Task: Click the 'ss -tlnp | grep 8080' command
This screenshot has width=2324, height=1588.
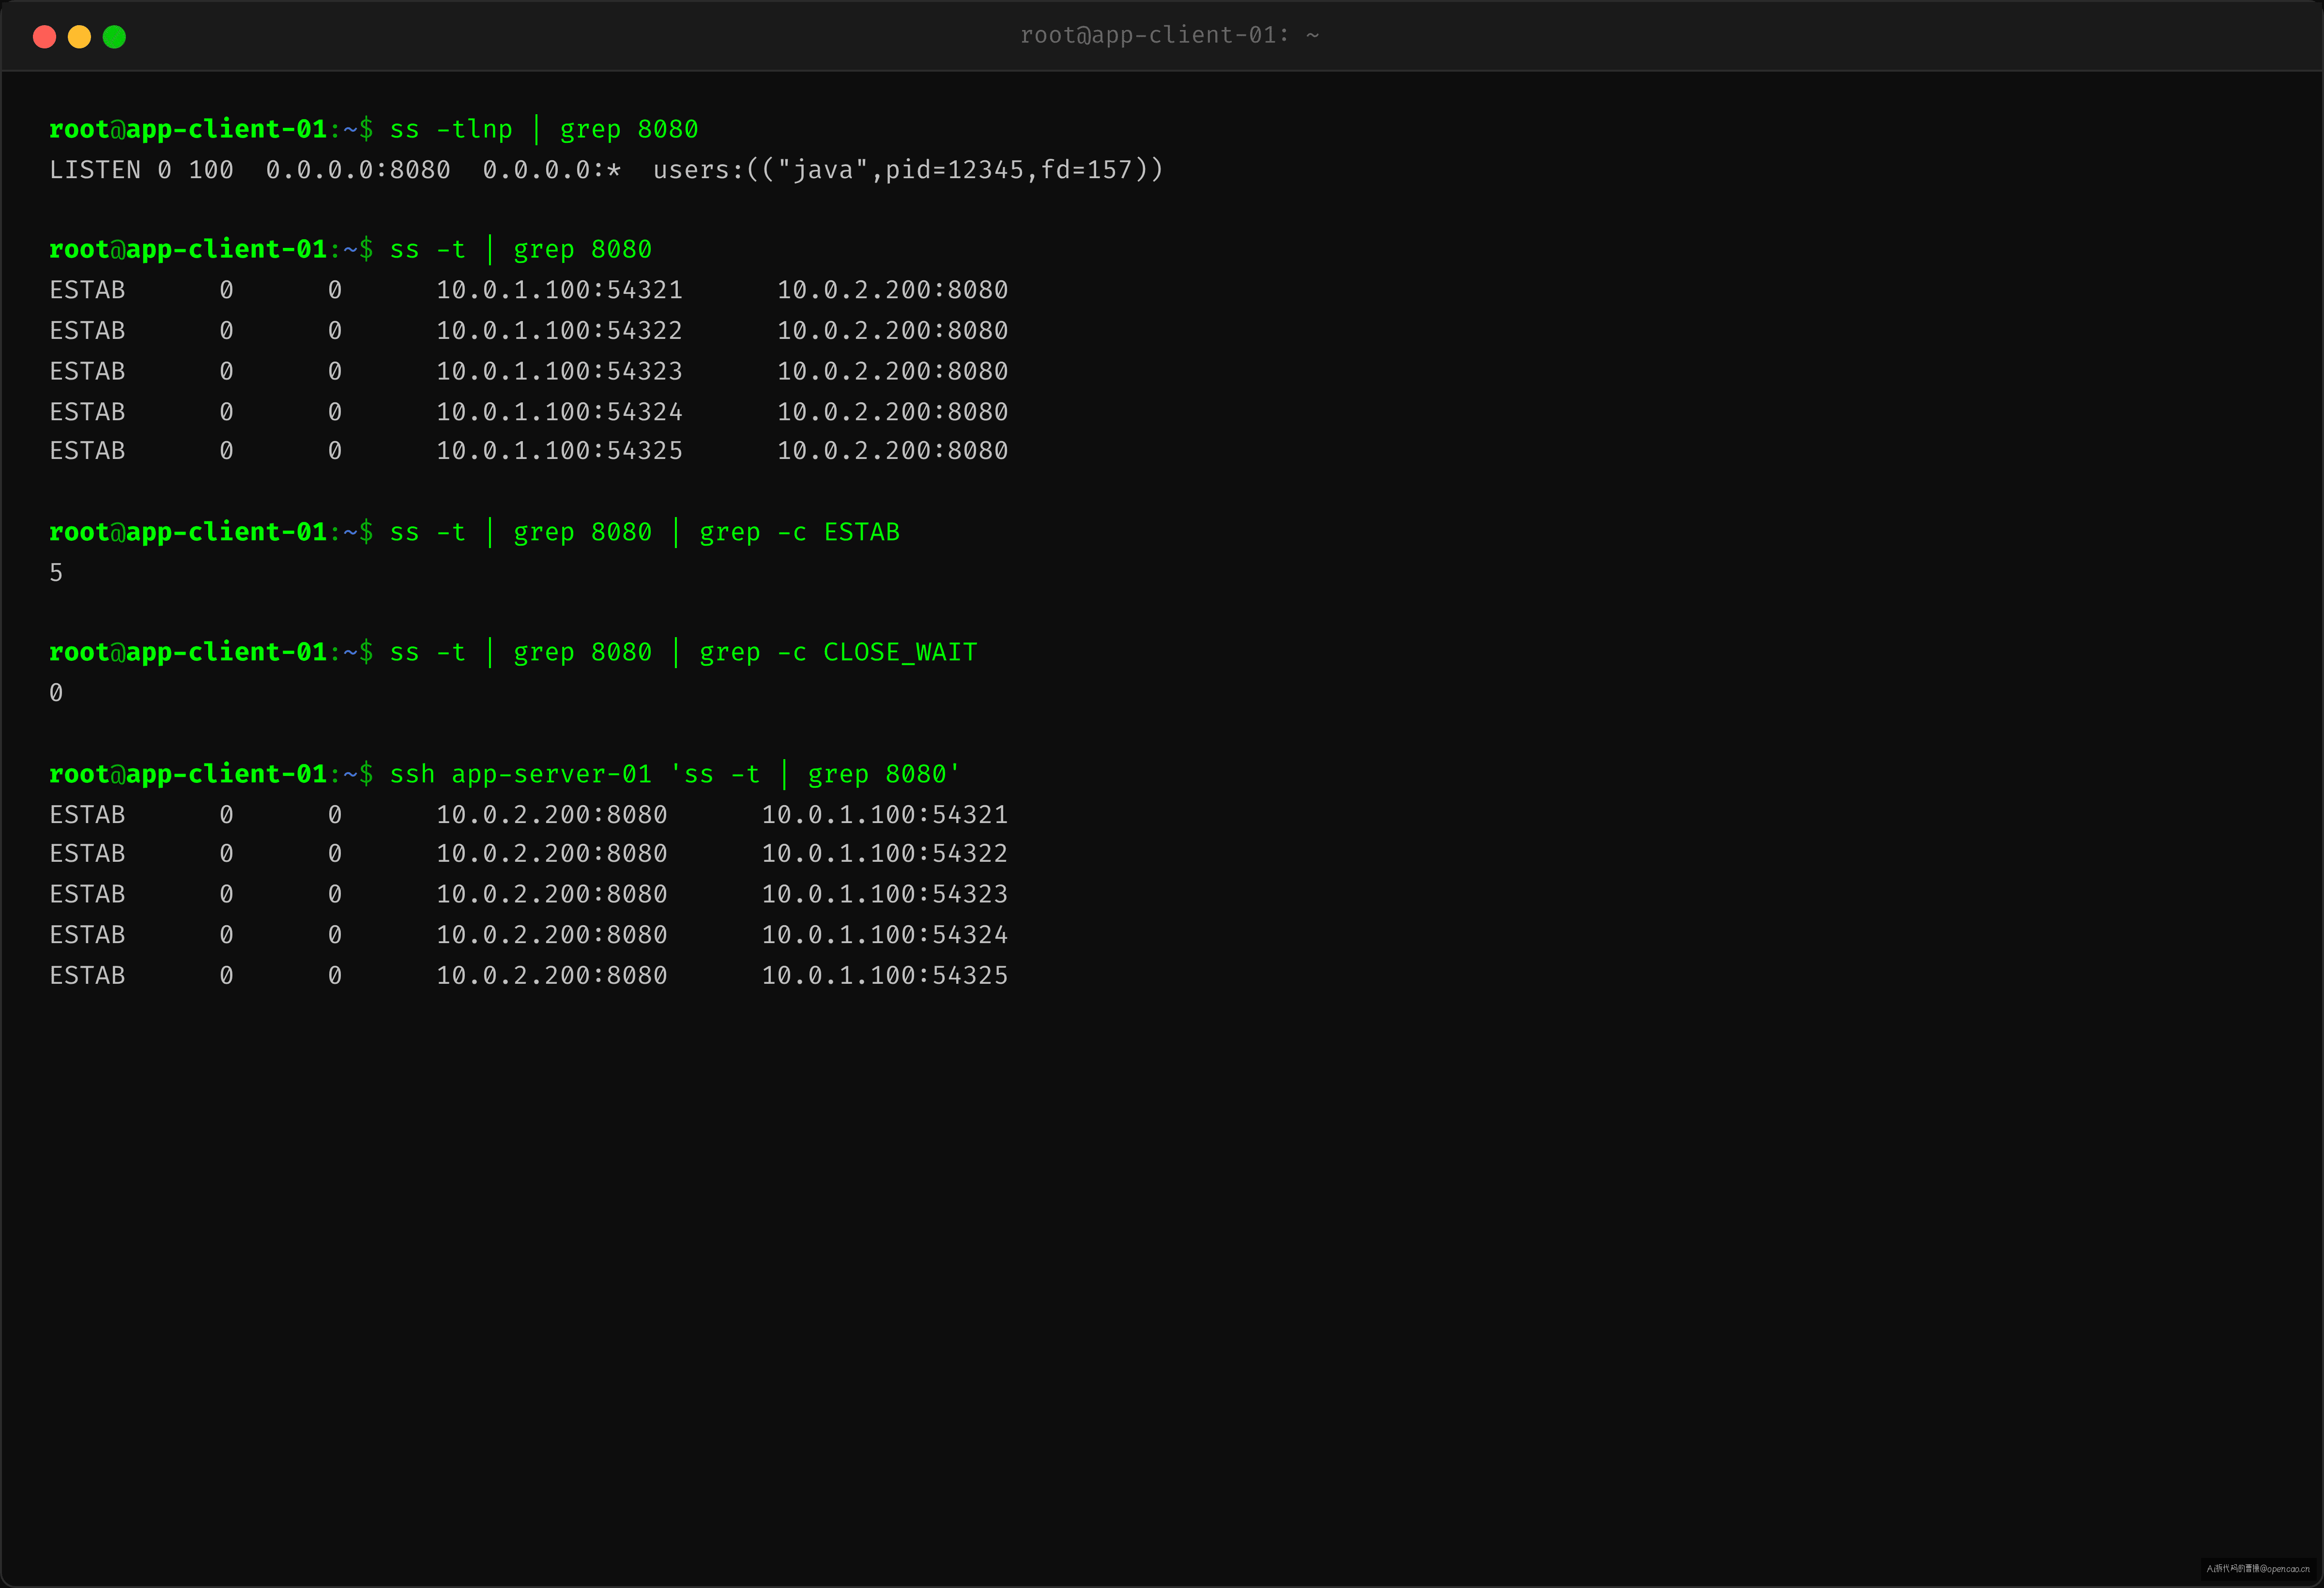Action: (544, 129)
